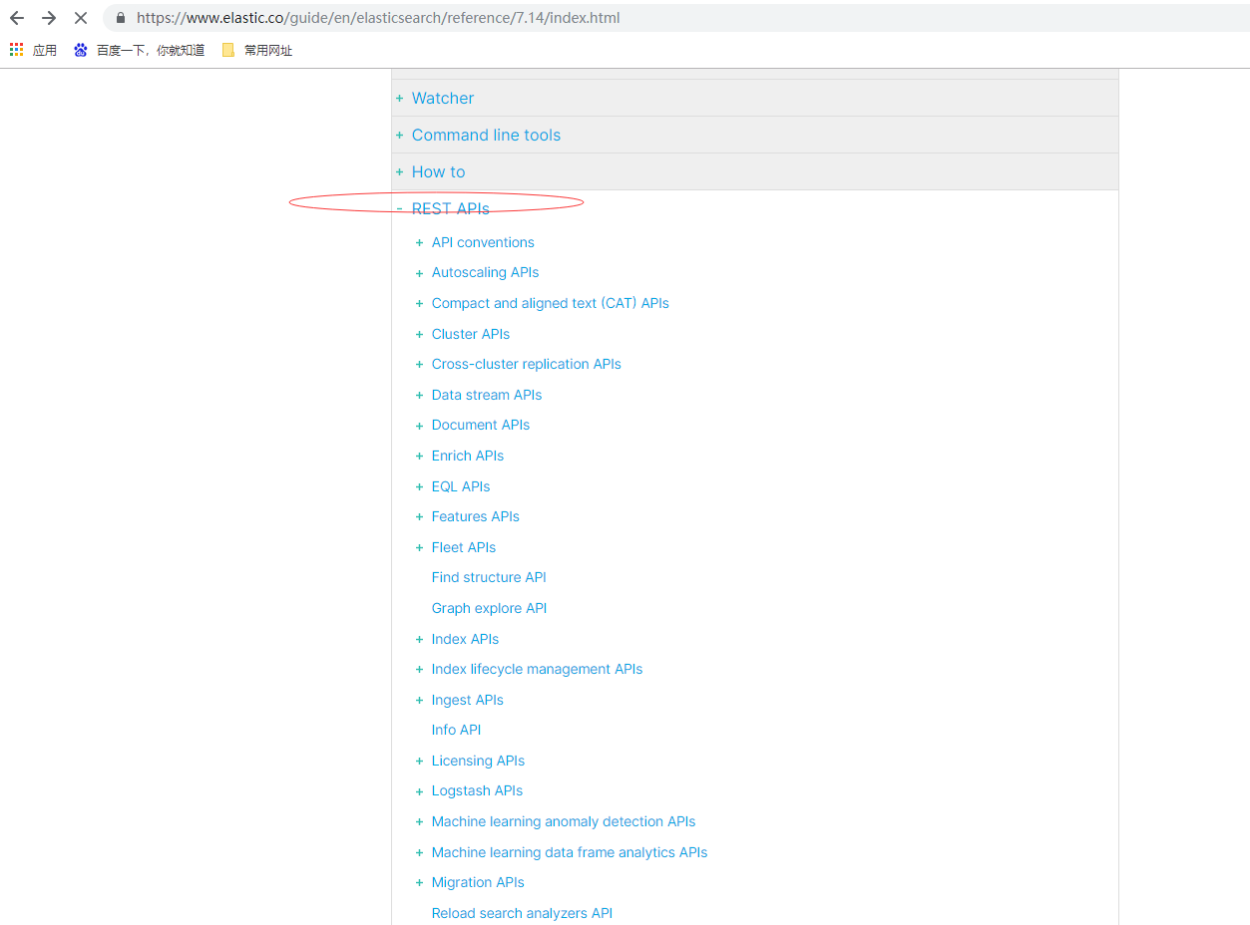Viewport: 1250px width, 925px height.
Task: Open 百度一下，你就知道 bookmark
Action: click(x=139, y=50)
